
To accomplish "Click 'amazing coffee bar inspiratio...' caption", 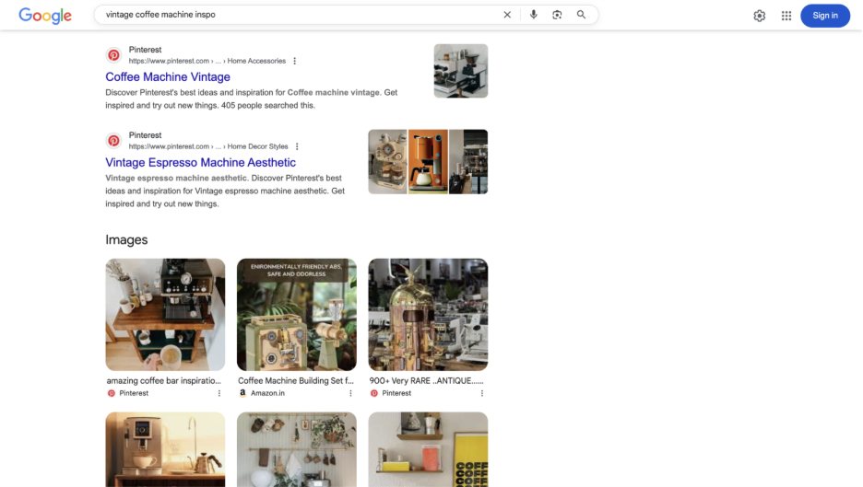I will pos(163,380).
